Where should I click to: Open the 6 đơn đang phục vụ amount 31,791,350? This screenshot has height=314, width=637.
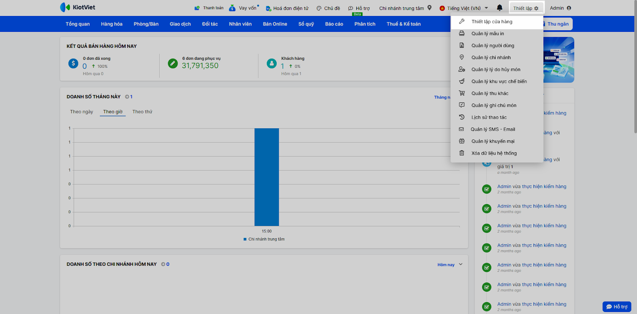tap(200, 66)
